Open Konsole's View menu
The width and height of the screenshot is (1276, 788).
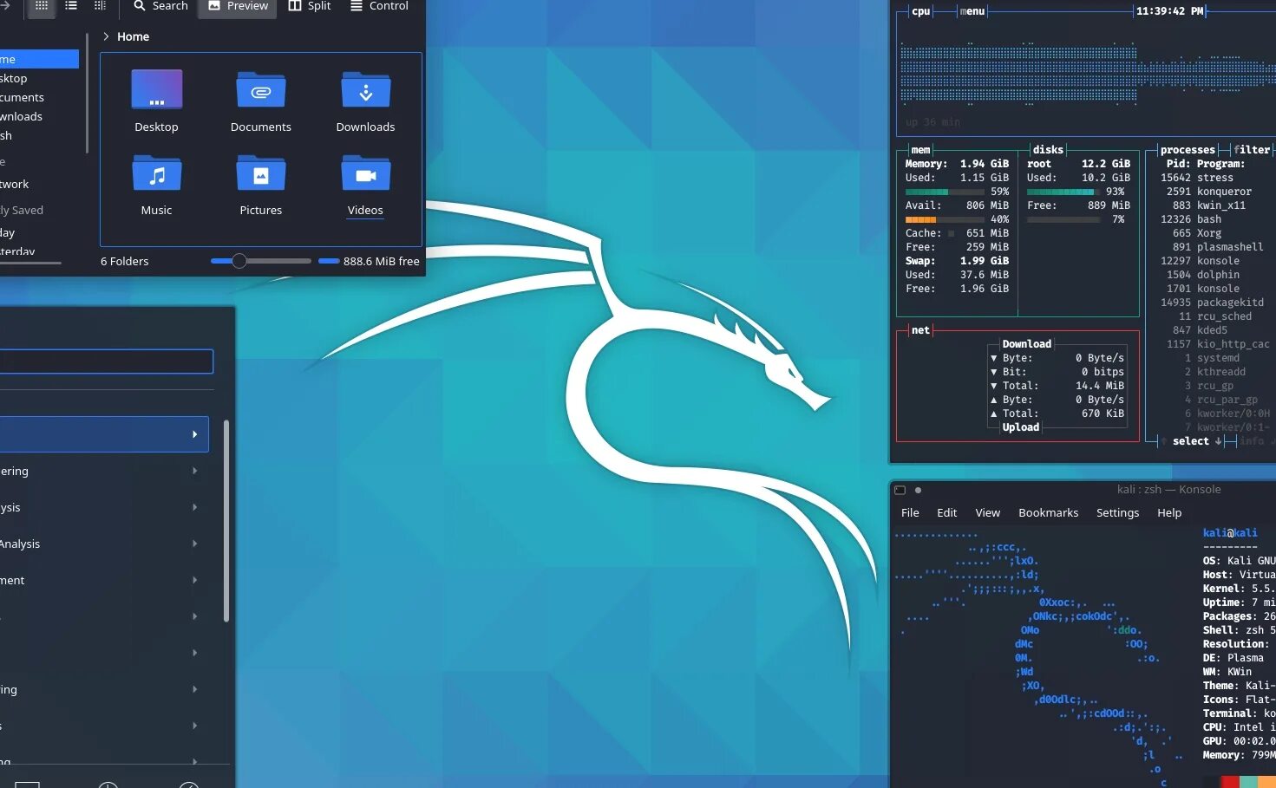click(x=988, y=512)
